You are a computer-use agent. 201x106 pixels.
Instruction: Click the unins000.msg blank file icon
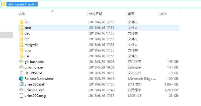[x=21, y=95]
